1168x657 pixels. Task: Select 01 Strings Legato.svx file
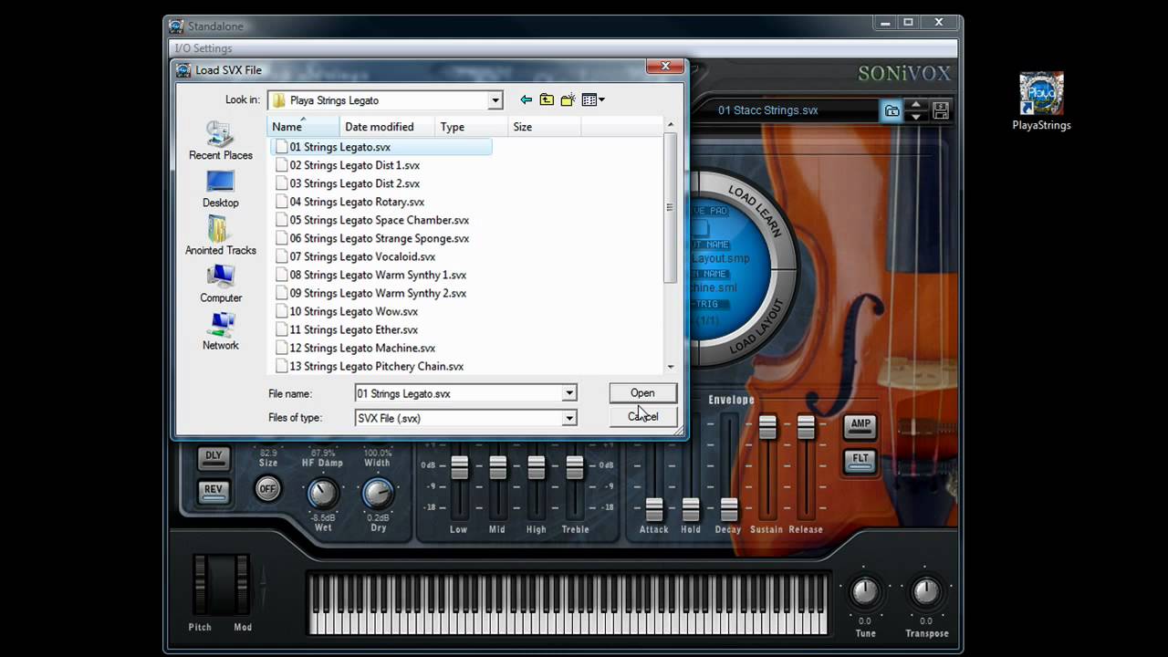[x=340, y=147]
